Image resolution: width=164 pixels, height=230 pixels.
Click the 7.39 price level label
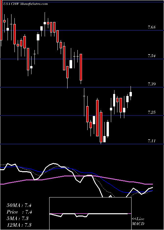[x=152, y=84]
